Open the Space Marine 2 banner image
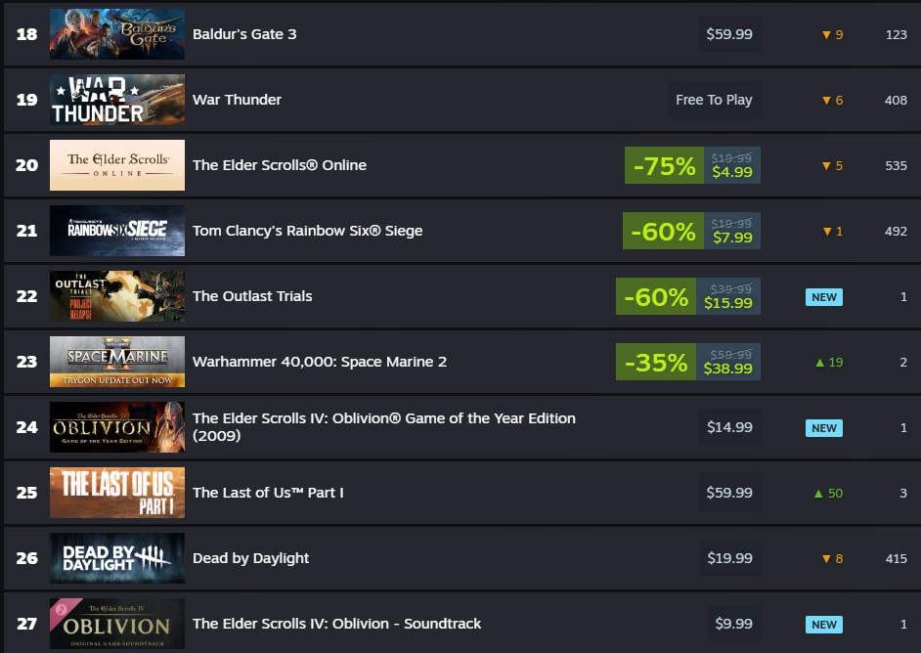 point(117,361)
